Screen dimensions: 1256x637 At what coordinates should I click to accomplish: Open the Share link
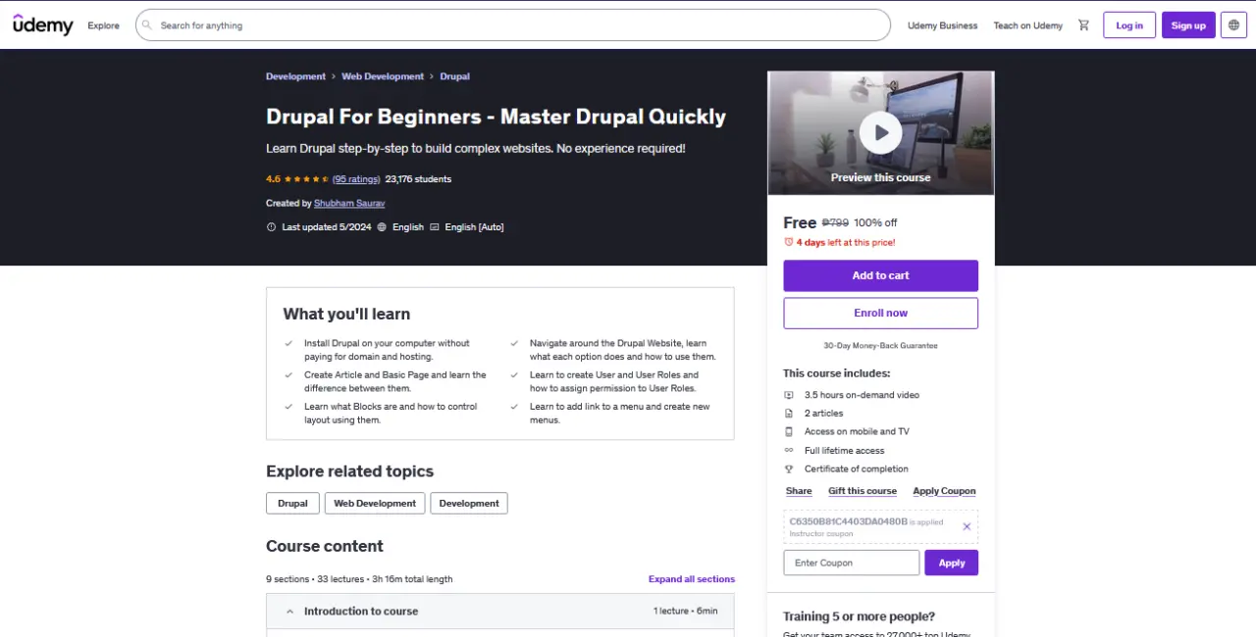799,491
